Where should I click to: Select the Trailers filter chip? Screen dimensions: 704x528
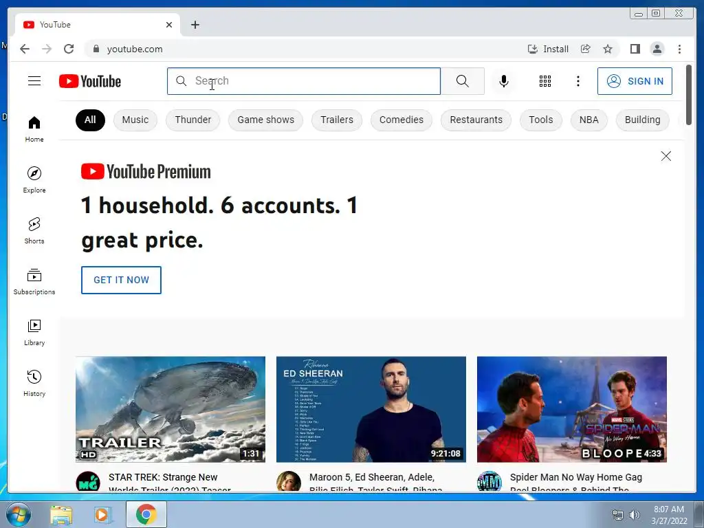pyautogui.click(x=337, y=120)
